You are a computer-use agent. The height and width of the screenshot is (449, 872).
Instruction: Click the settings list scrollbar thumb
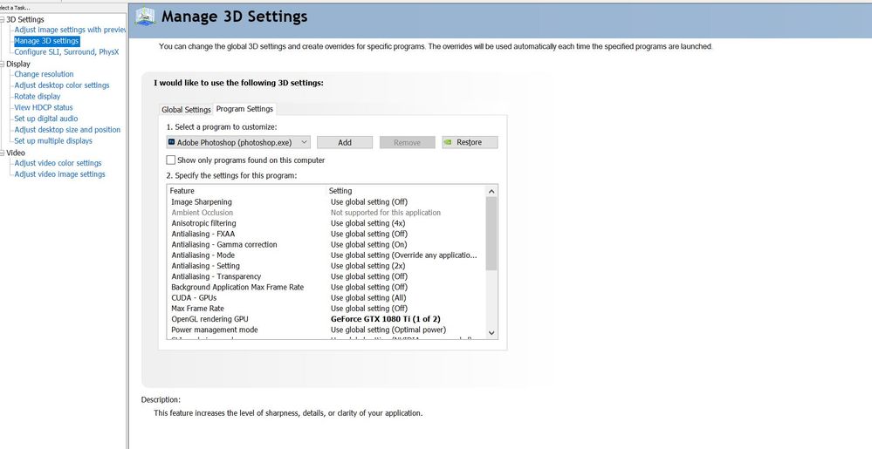pyautogui.click(x=491, y=234)
